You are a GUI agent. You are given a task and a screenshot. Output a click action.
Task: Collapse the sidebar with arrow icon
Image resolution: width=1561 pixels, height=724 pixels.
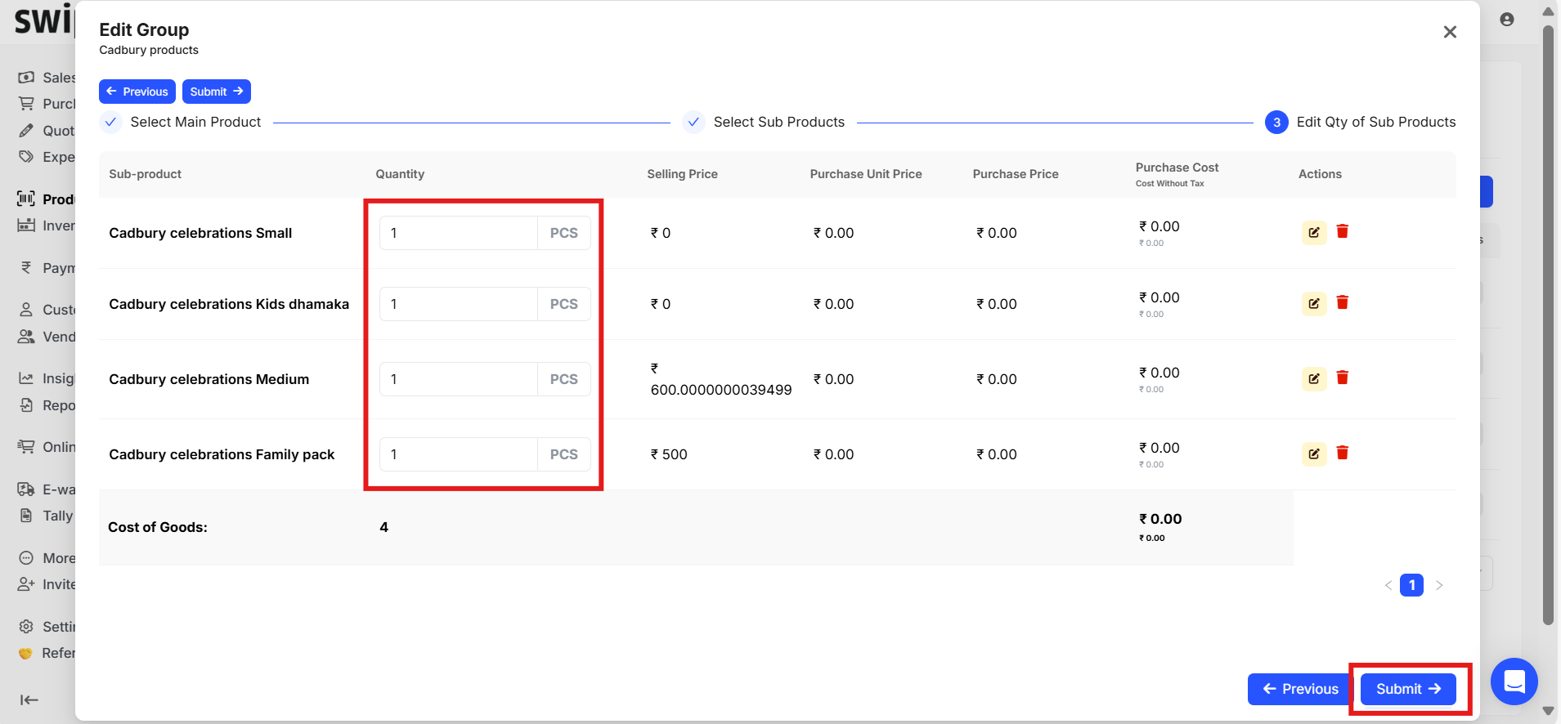[x=29, y=699]
